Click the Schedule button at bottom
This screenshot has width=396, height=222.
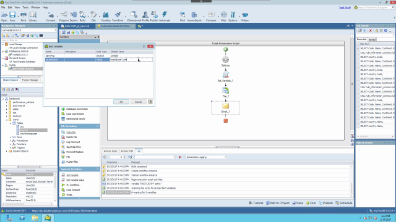344,203
